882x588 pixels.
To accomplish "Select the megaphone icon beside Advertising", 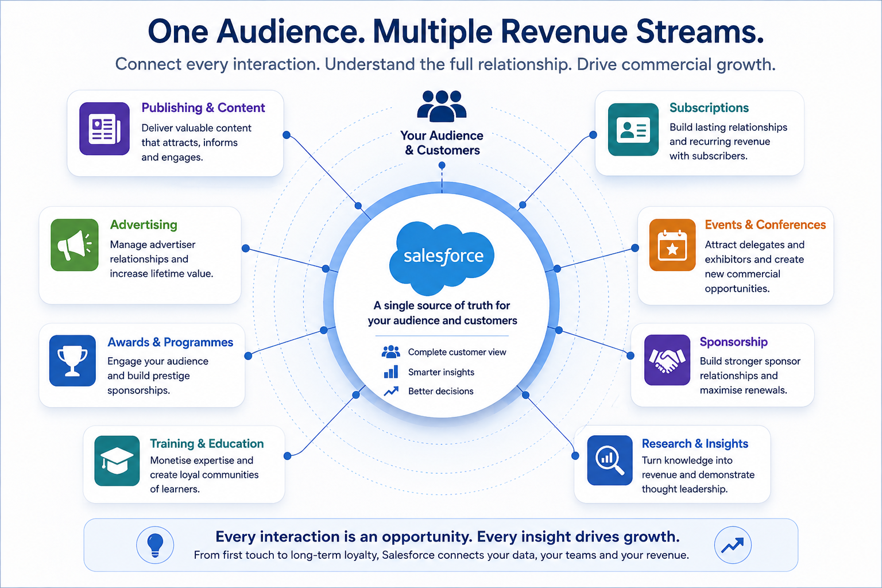I will pyautogui.click(x=75, y=245).
